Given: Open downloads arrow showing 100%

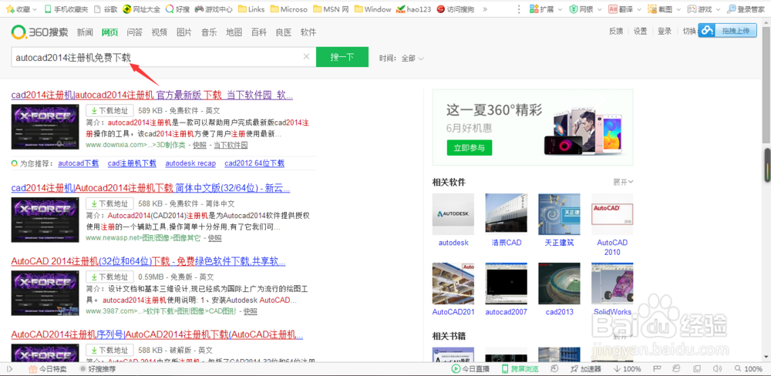Looking at the screenshot, I should coord(627,368).
